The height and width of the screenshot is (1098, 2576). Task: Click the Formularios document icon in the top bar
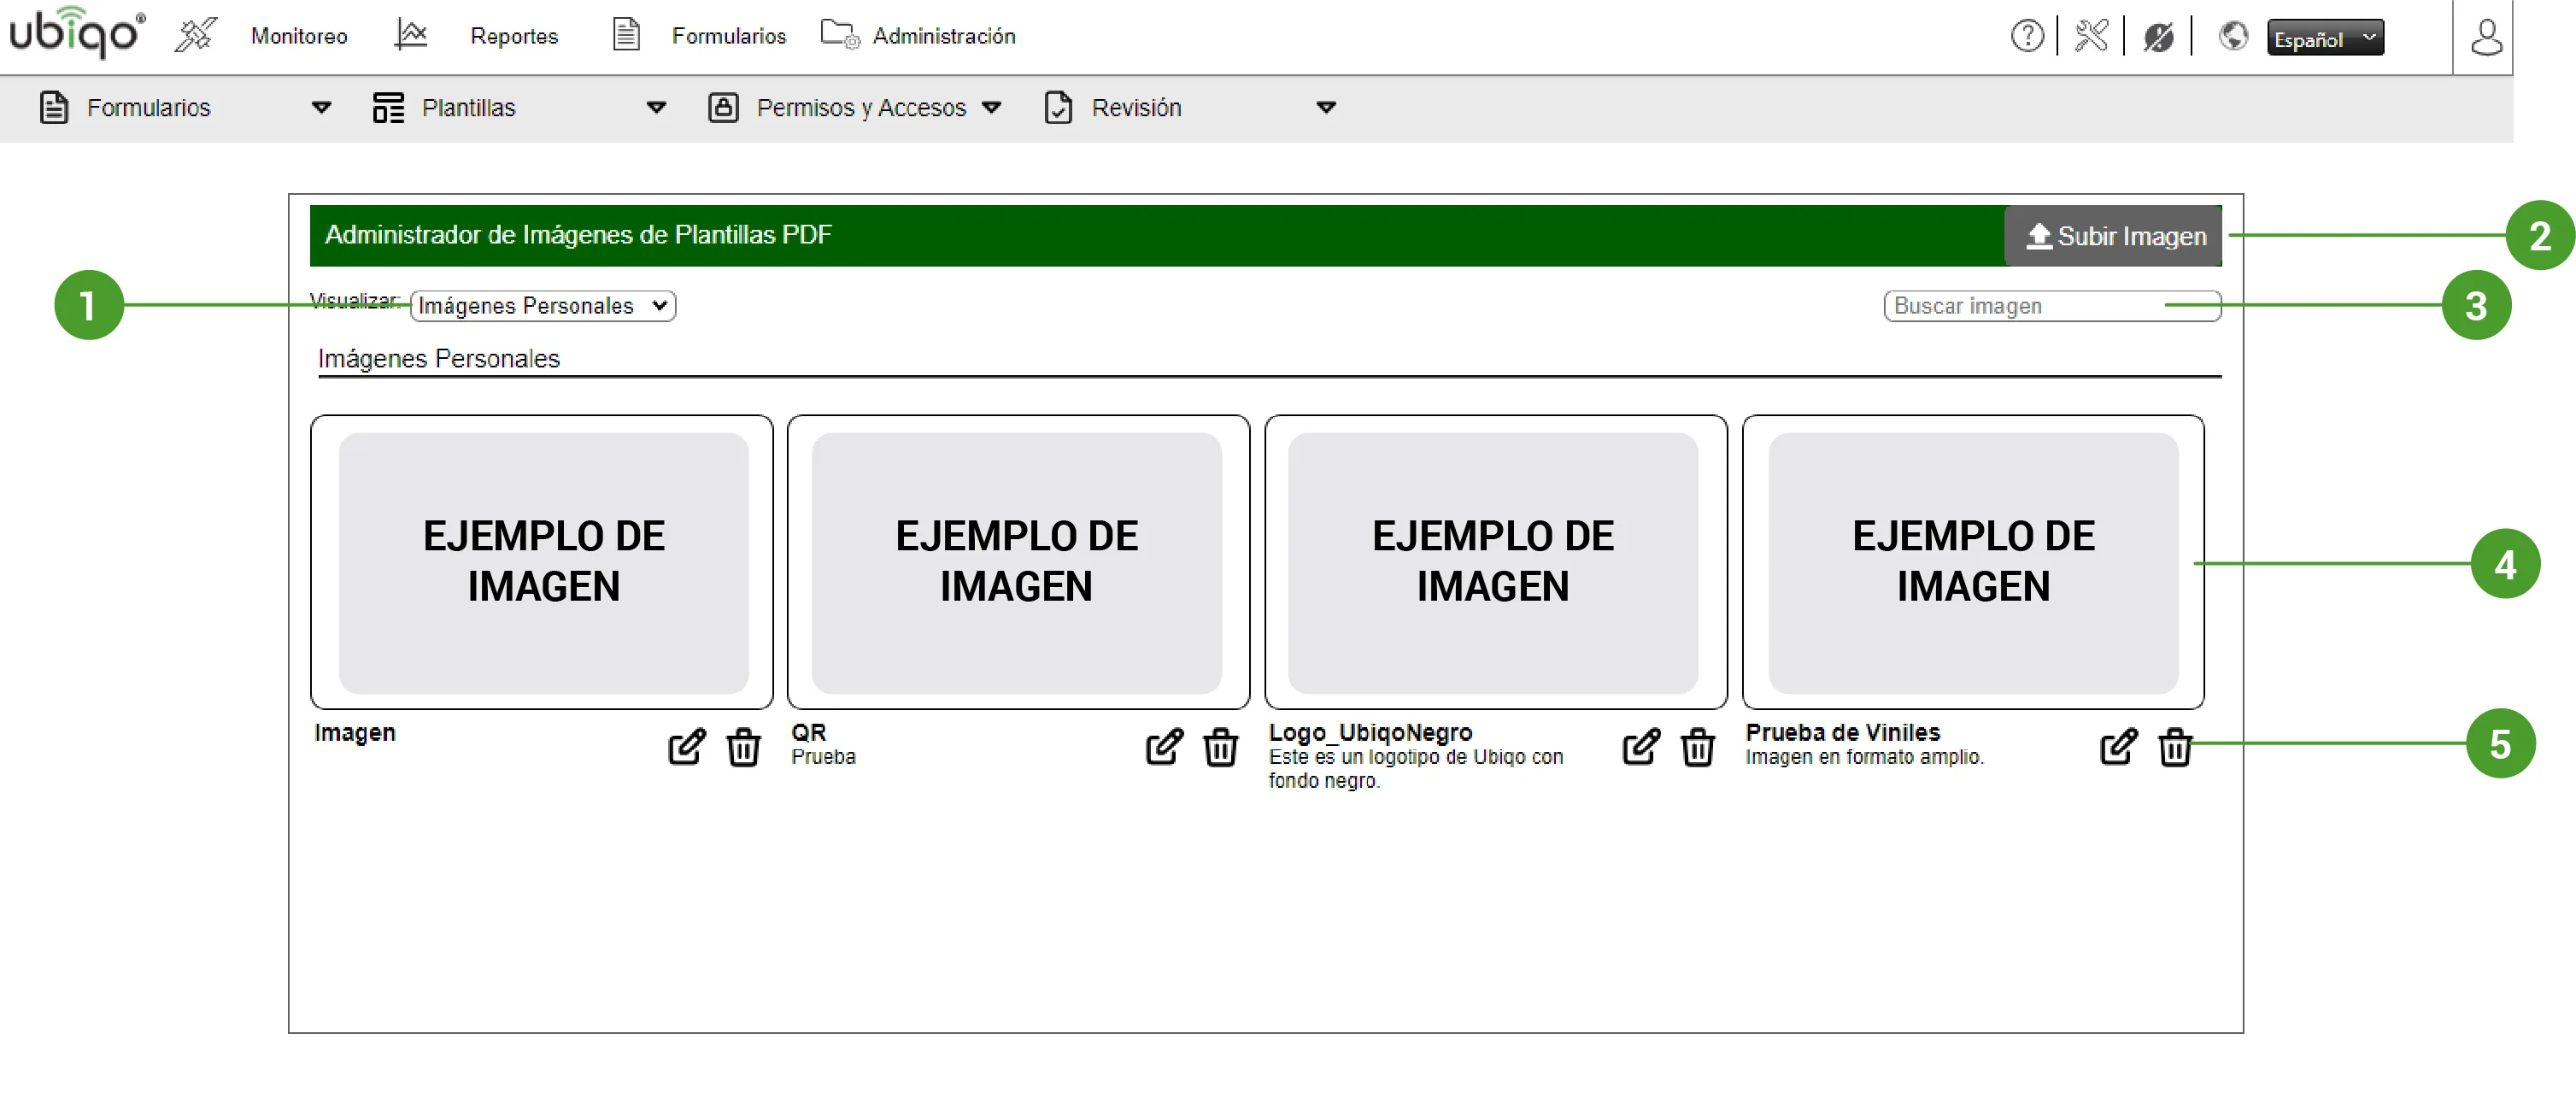[x=626, y=35]
